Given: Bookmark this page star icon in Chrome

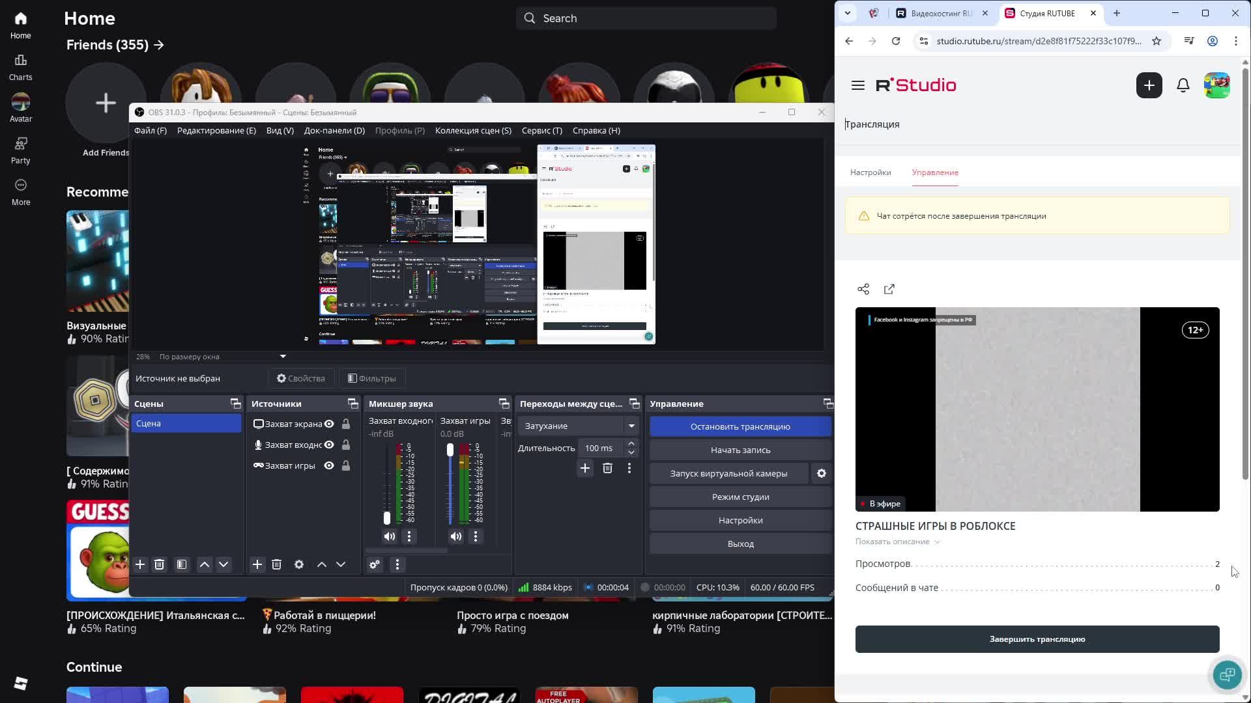Looking at the screenshot, I should [1157, 41].
